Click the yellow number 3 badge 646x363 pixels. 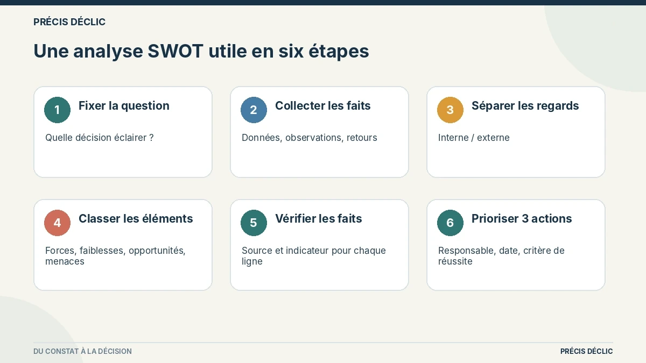tap(450, 110)
